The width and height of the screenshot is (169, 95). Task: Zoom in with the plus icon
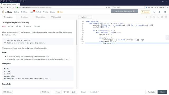tap(164, 7)
